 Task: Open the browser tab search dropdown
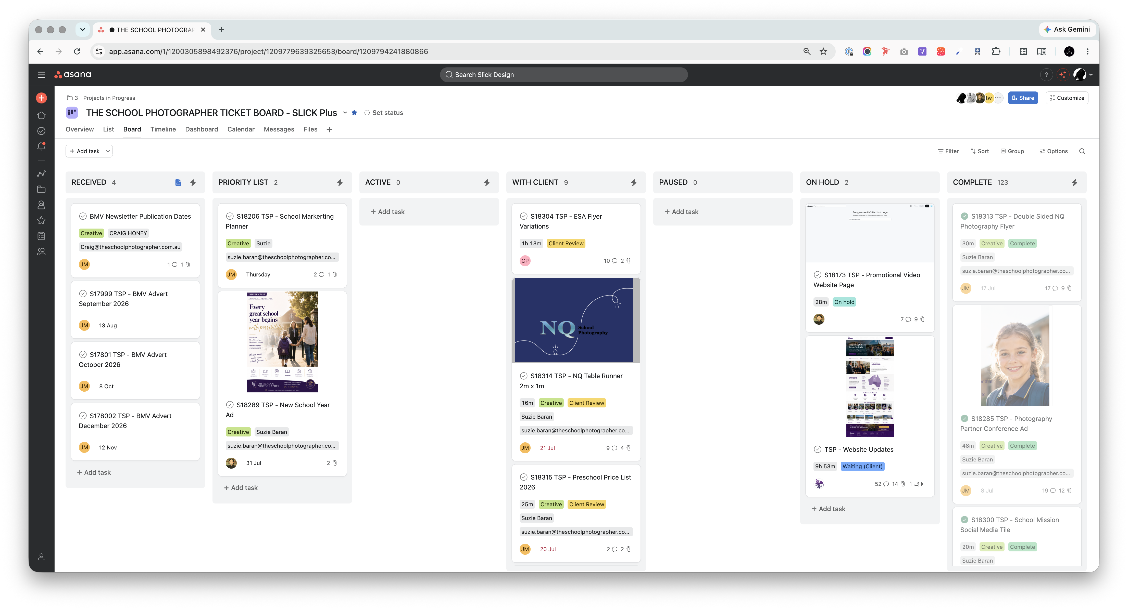(x=82, y=30)
